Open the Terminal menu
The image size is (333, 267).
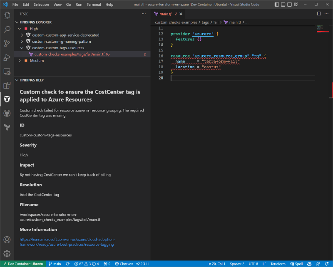tap(94, 5)
